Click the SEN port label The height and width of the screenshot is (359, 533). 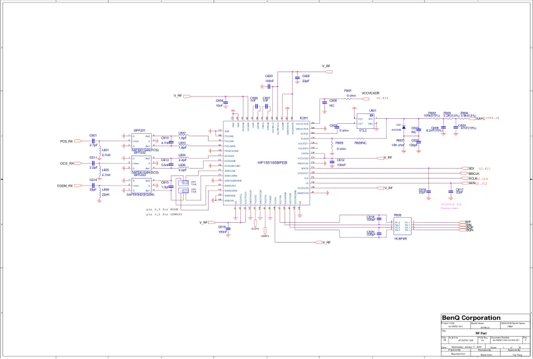point(472,184)
